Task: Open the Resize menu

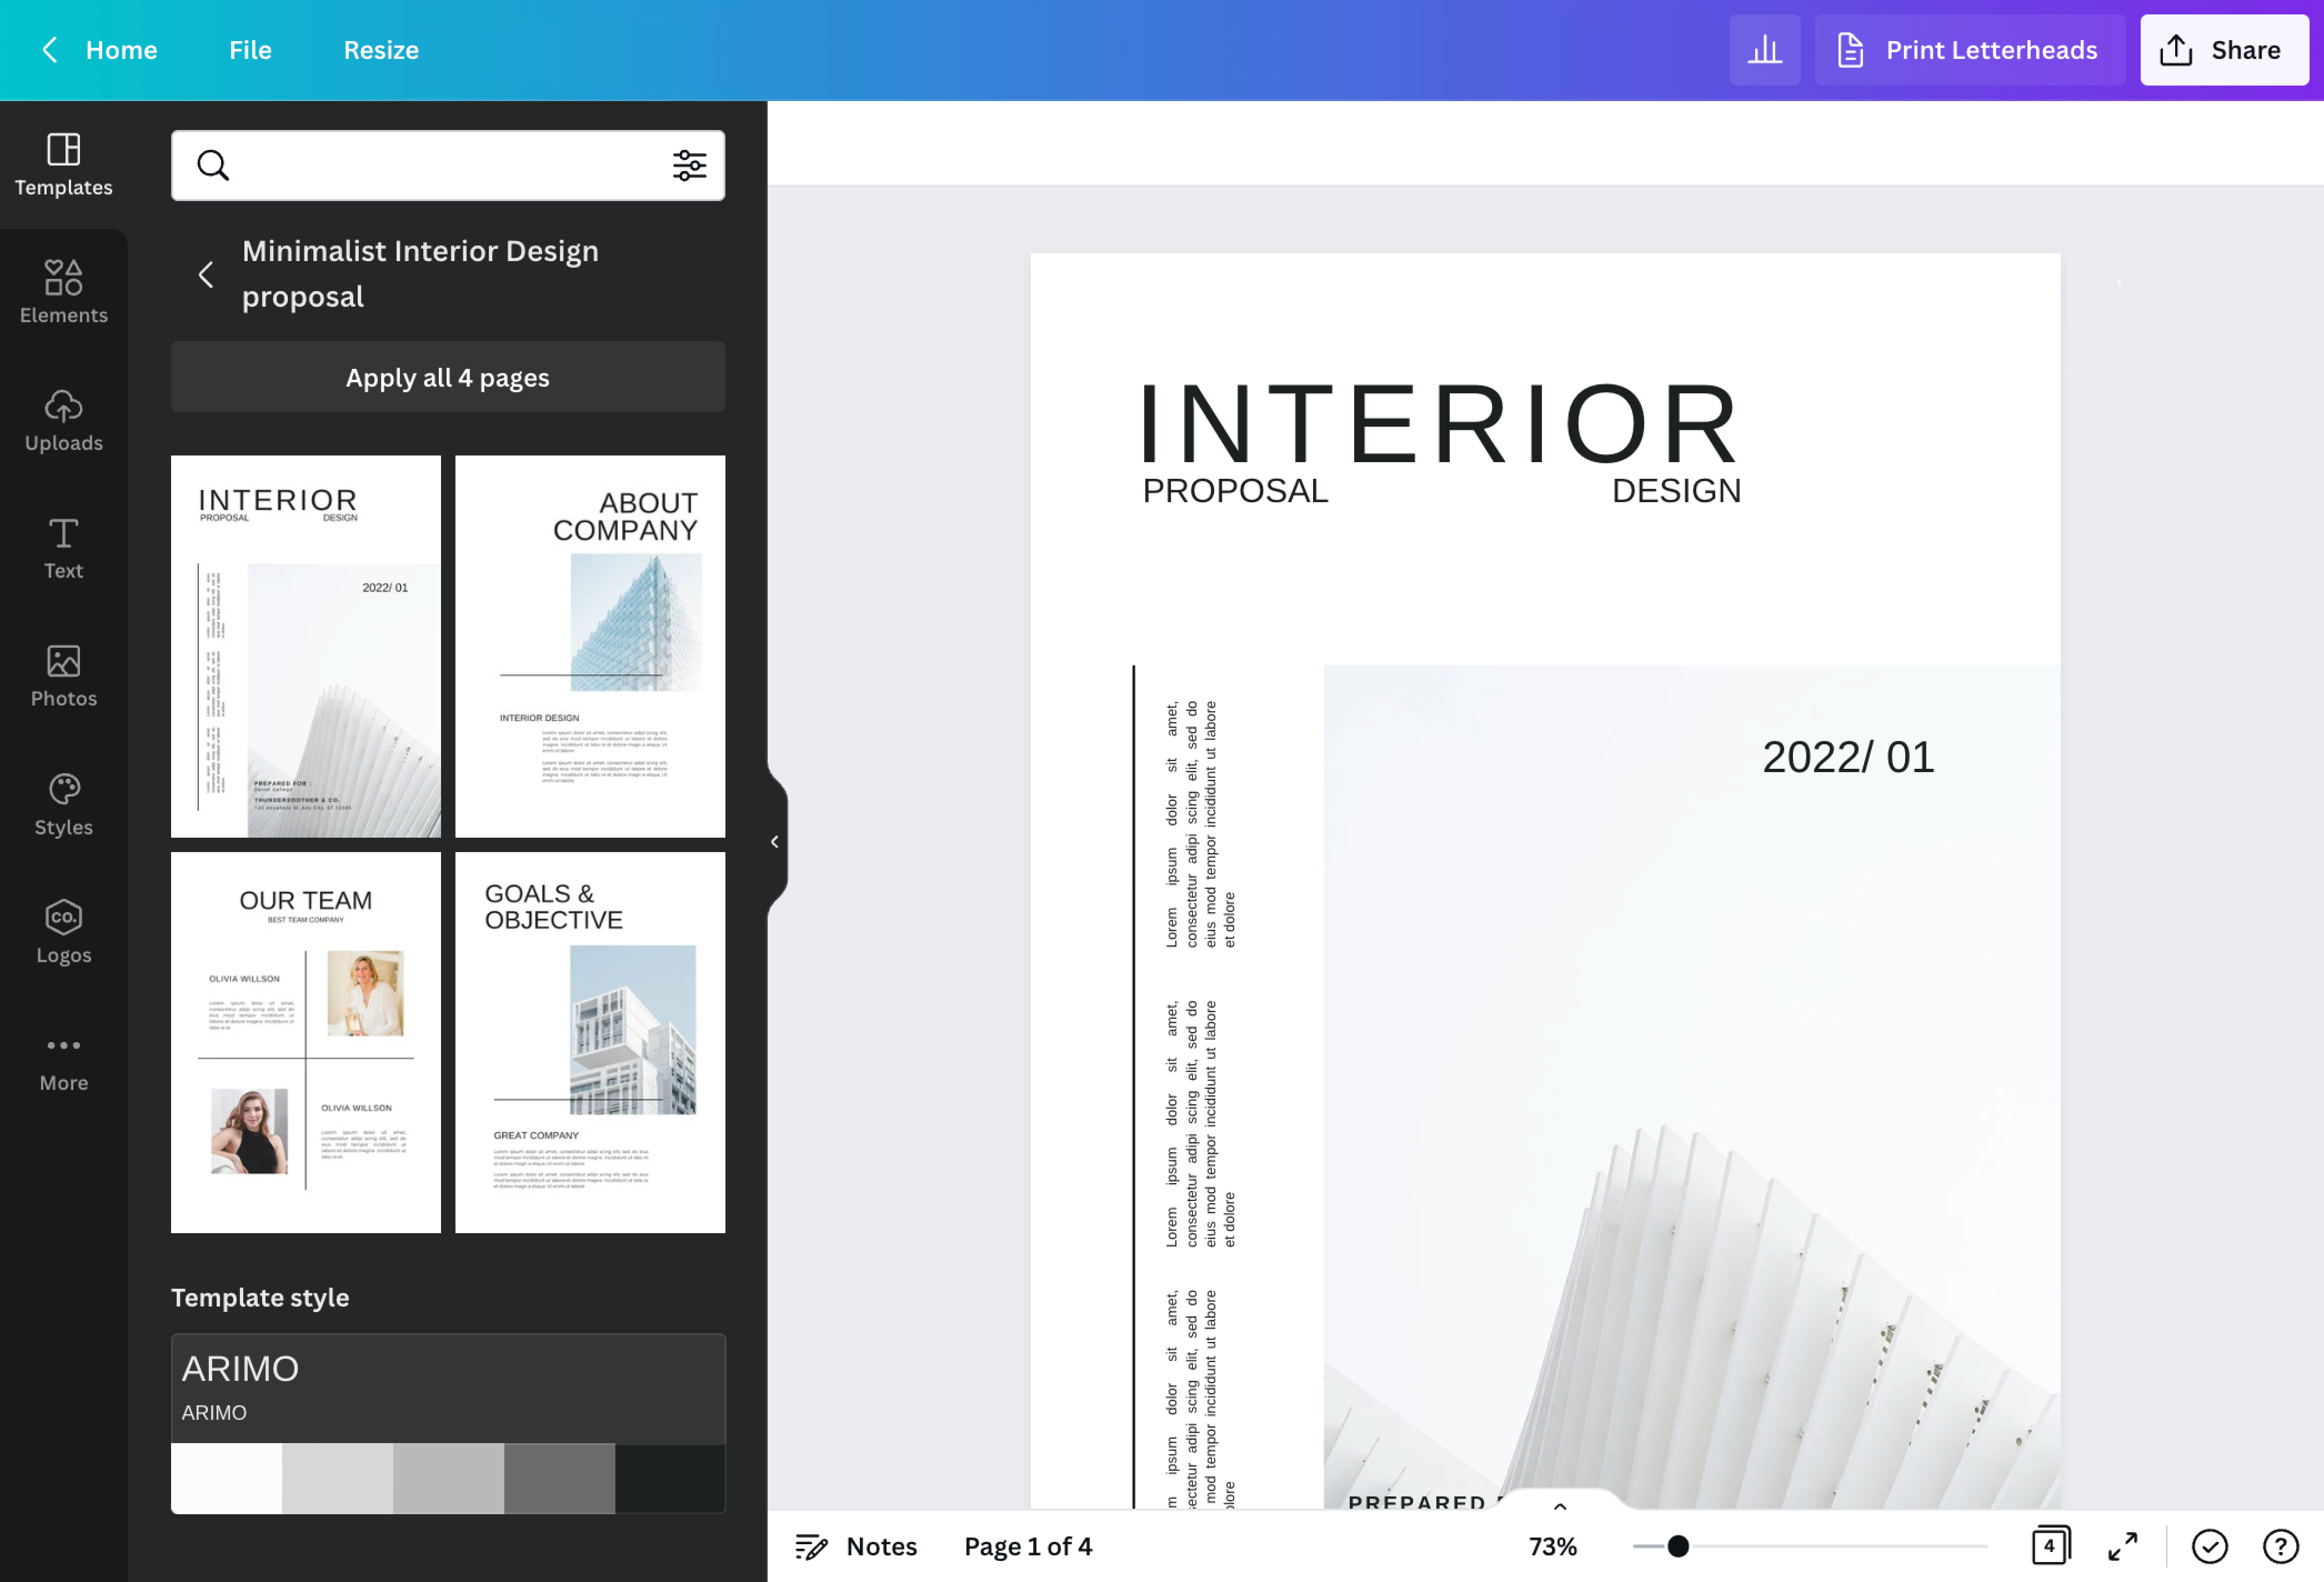Action: 381,50
